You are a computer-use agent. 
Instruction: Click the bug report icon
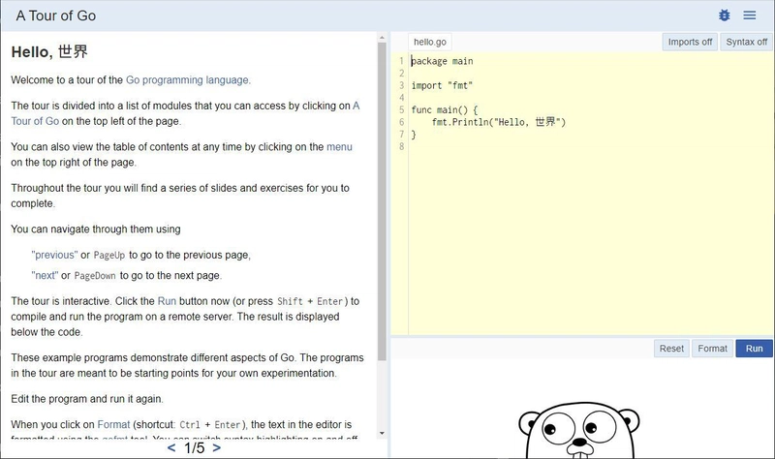point(724,15)
